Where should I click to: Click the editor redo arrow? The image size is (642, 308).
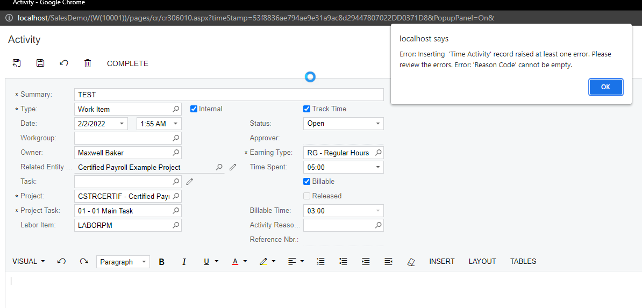pyautogui.click(x=84, y=261)
